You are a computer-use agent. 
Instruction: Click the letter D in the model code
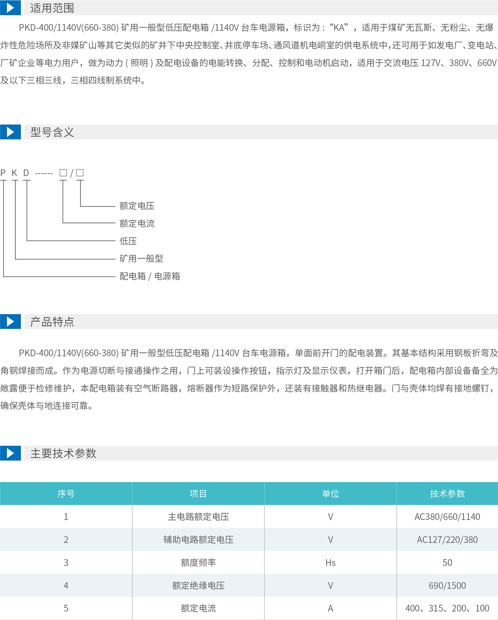click(x=26, y=173)
